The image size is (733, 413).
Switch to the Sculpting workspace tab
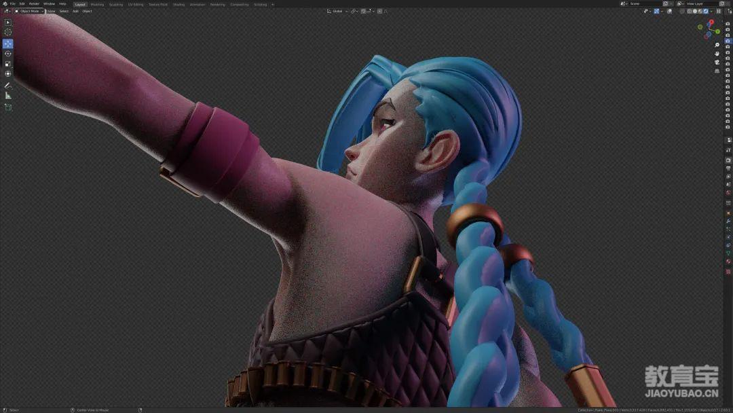pos(116,4)
